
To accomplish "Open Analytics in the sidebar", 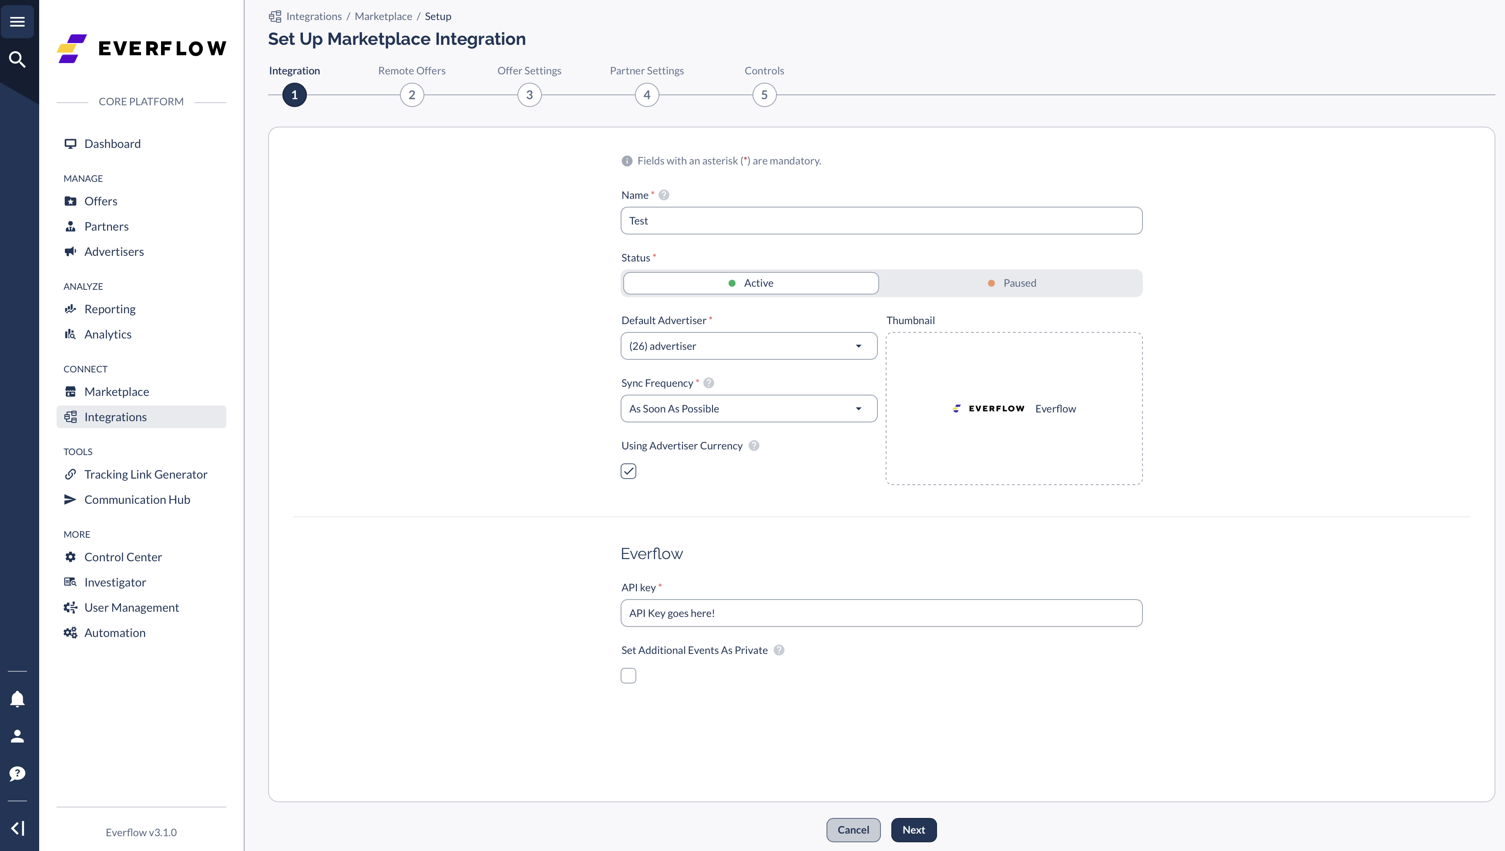I will point(141,334).
